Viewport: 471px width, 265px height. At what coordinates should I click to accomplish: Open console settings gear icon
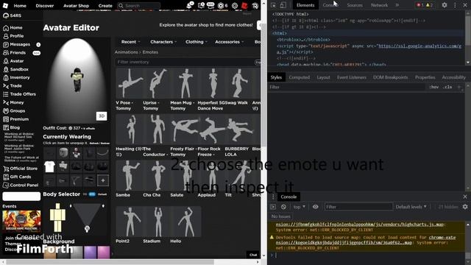click(x=465, y=207)
